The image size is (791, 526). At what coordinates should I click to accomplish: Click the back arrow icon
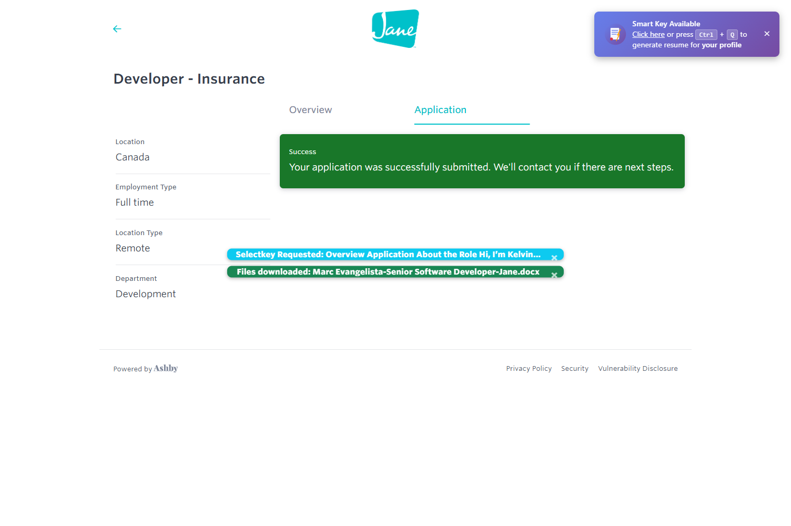pyautogui.click(x=117, y=29)
